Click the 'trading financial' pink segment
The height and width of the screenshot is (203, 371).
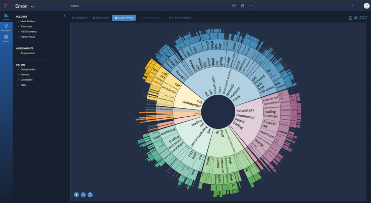click(270, 114)
